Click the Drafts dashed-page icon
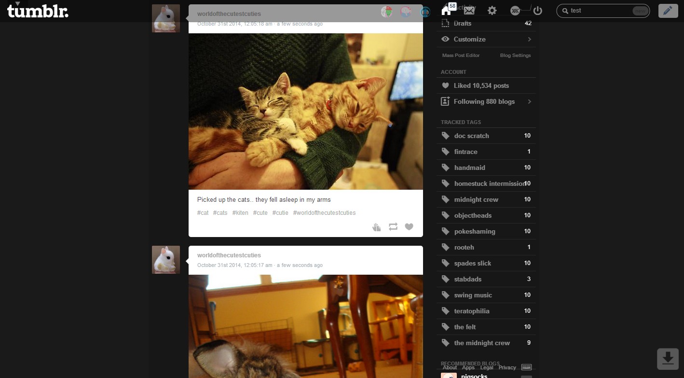The image size is (684, 378). point(445,23)
